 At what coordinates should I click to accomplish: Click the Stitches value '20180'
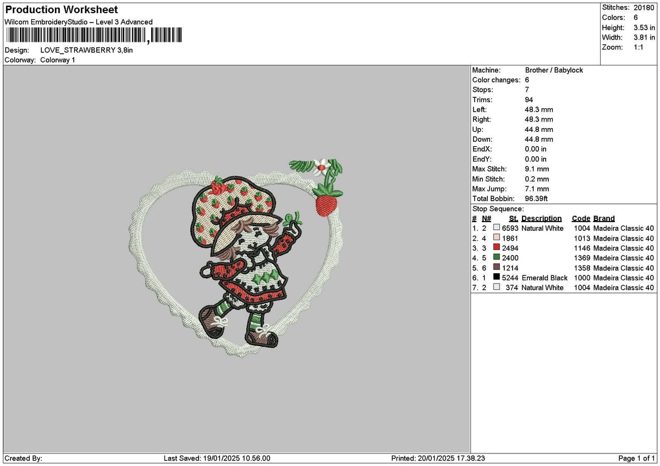click(643, 8)
